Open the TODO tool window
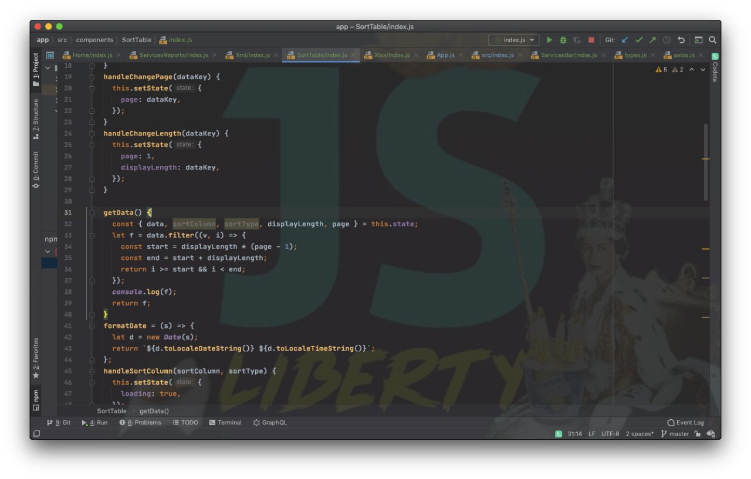Image resolution: width=751 pixels, height=479 pixels. [185, 422]
